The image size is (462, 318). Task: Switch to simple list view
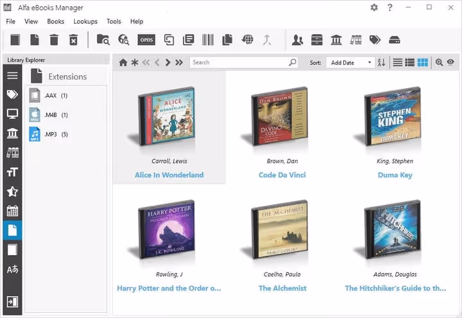[x=398, y=62]
